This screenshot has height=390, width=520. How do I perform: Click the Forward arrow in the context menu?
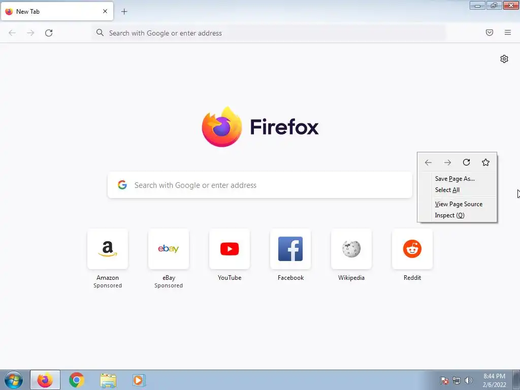447,162
